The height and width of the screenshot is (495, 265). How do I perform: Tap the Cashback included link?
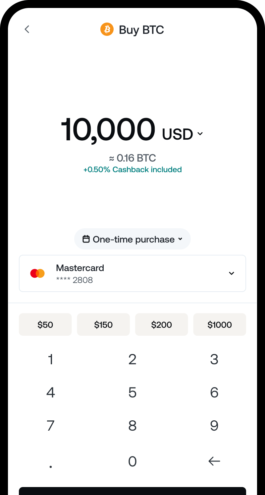pyautogui.click(x=132, y=170)
